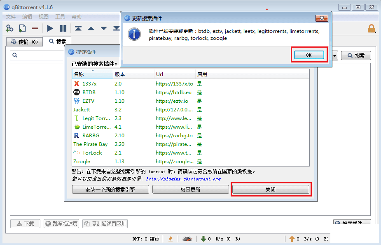Click the https://rarbg.to URL cell
Image resolution: width=381 pixels, height=245 pixels.
pyautogui.click(x=174, y=136)
